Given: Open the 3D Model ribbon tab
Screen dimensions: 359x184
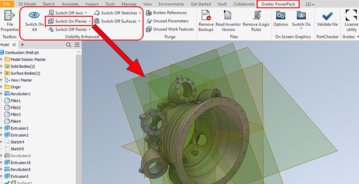Looking at the screenshot, I should point(27,4).
